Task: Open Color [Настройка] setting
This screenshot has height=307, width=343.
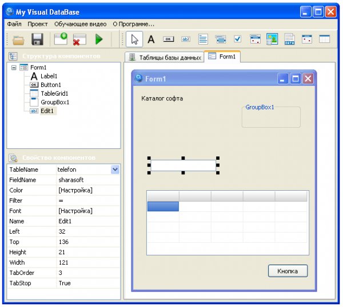Action: pyautogui.click(x=75, y=190)
